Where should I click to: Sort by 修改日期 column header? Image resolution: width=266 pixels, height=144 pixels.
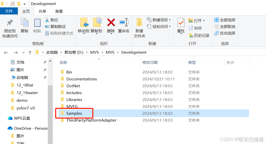[150, 63]
